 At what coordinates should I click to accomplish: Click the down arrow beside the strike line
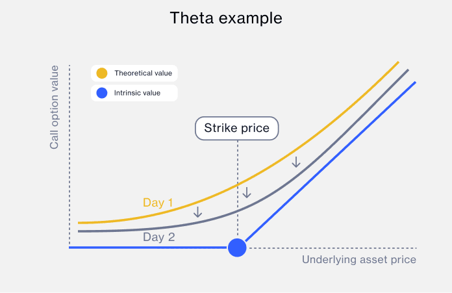246,192
